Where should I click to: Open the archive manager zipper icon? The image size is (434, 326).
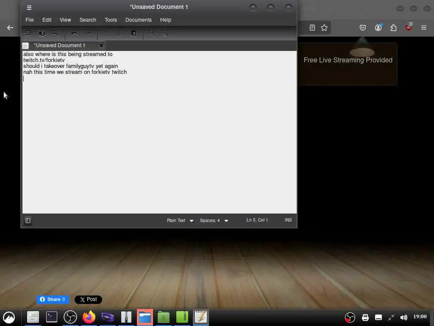point(126,317)
